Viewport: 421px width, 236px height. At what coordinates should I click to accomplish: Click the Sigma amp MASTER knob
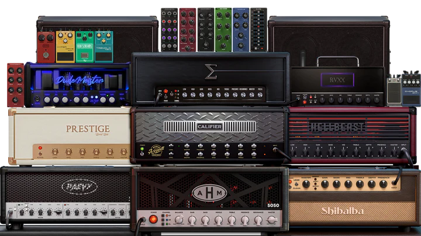pyautogui.click(x=251, y=95)
